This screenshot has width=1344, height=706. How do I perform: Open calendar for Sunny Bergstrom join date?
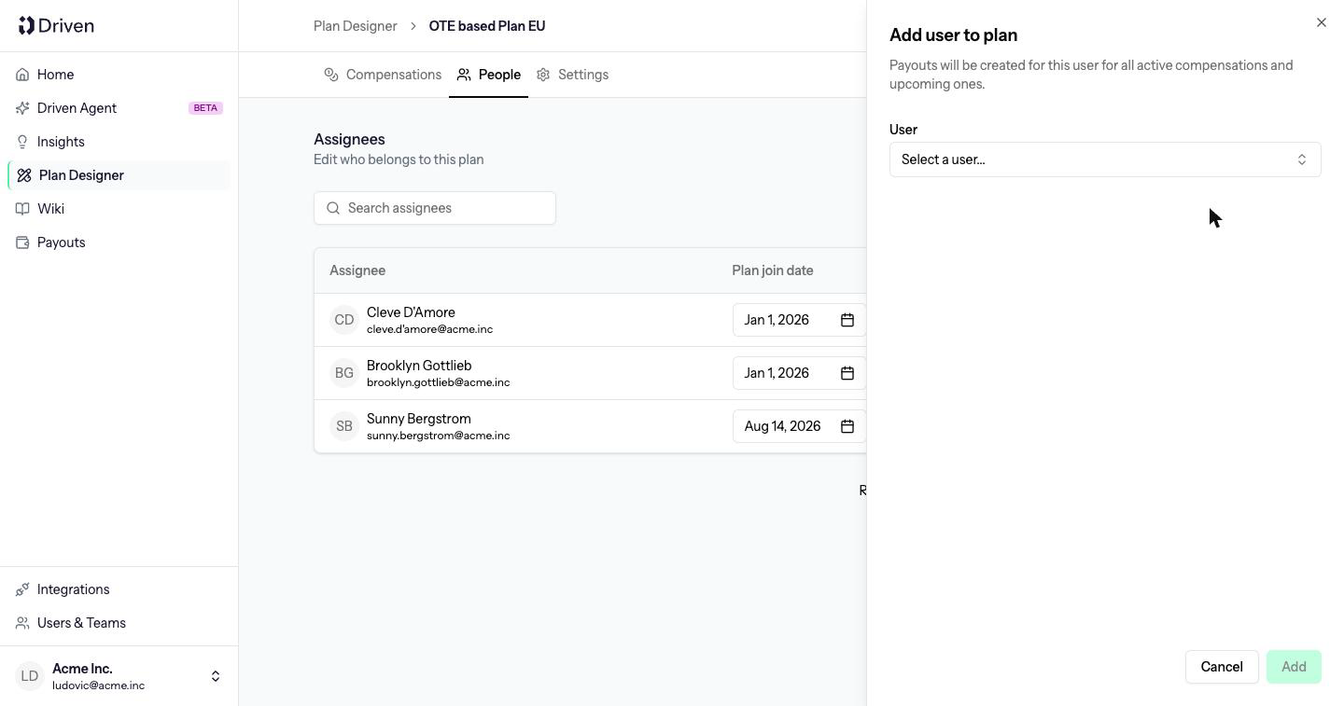847,426
